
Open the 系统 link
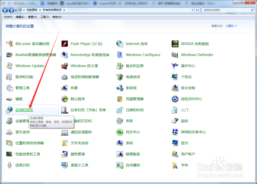(x=129, y=143)
